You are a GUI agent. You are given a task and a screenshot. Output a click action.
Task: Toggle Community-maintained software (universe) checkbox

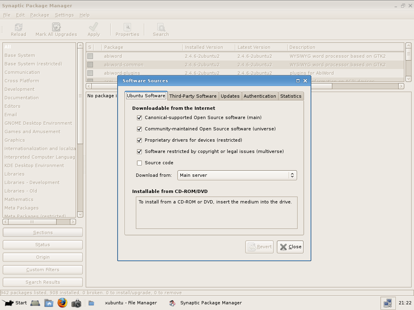coord(139,129)
